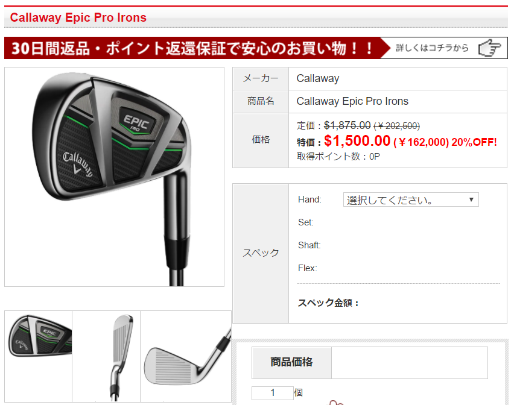Click the large Epic Pro iron photo
This screenshot has height=405, width=511.
tap(114, 177)
